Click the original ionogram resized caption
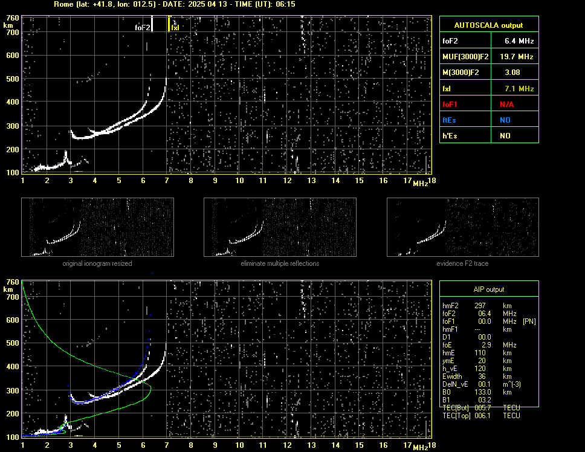 coord(97,263)
